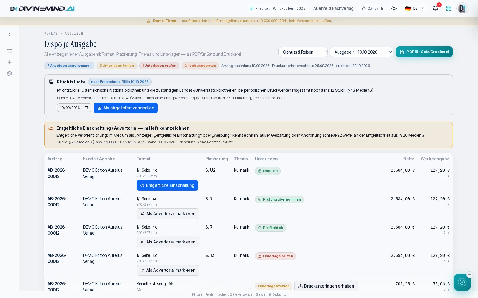
Task: Click the Kunde / Agentur column header
Action: click(x=99, y=159)
